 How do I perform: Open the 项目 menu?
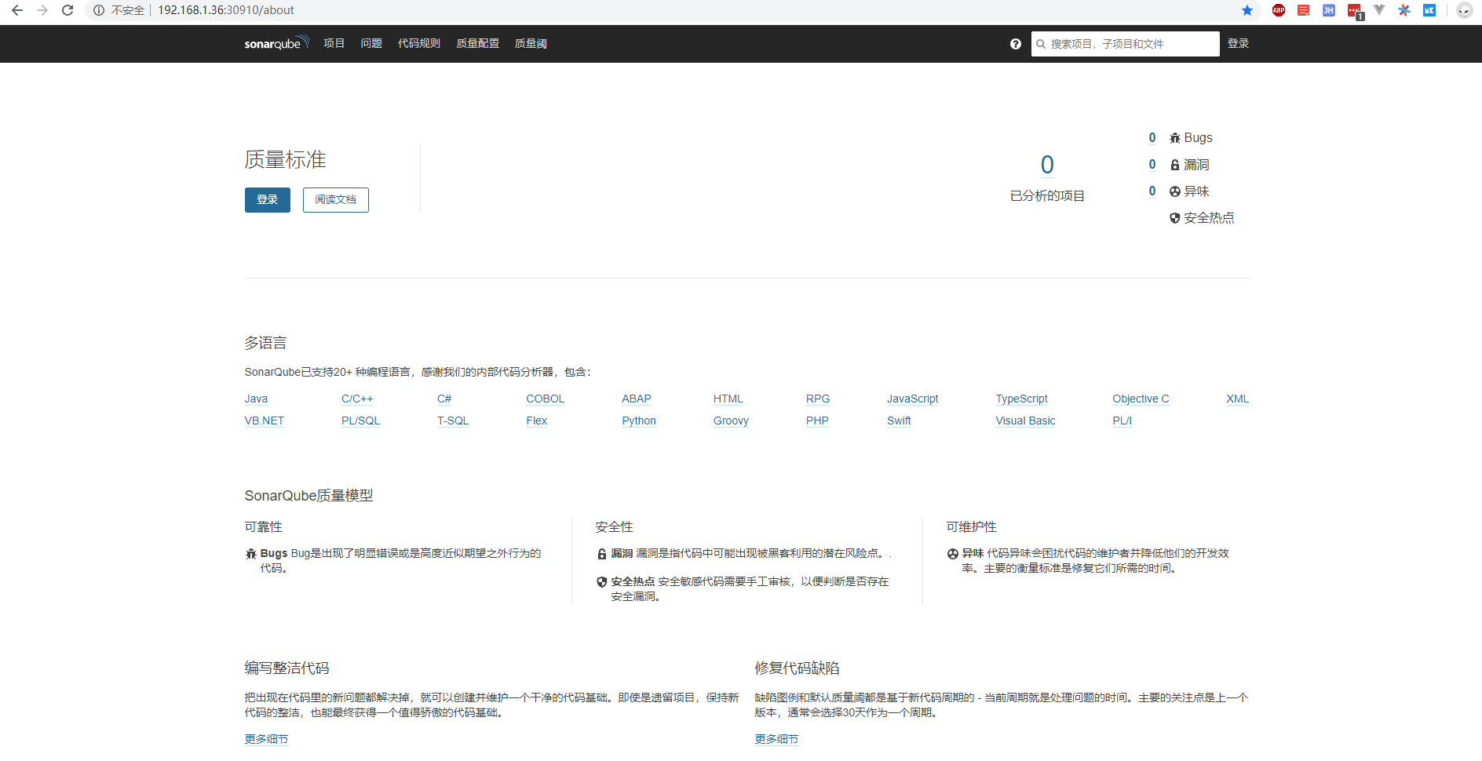334,44
